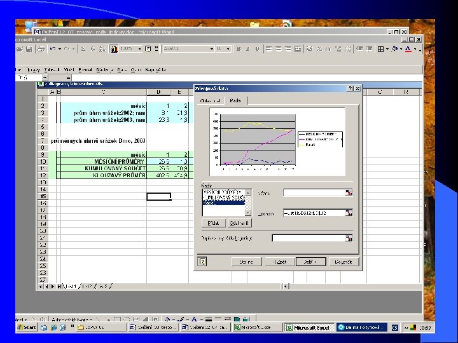Viewport: 458px width, 343px height.
Task: Click inside the Název input field
Action: (x=314, y=193)
